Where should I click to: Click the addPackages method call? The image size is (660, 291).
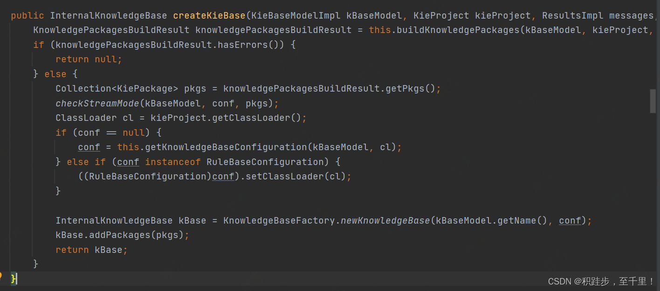(120, 235)
